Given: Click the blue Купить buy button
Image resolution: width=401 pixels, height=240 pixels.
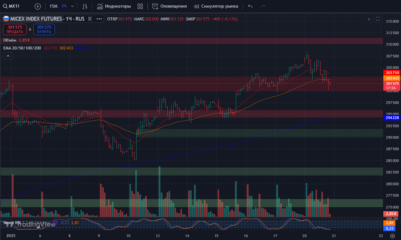Looking at the screenshot, I should click(44, 29).
